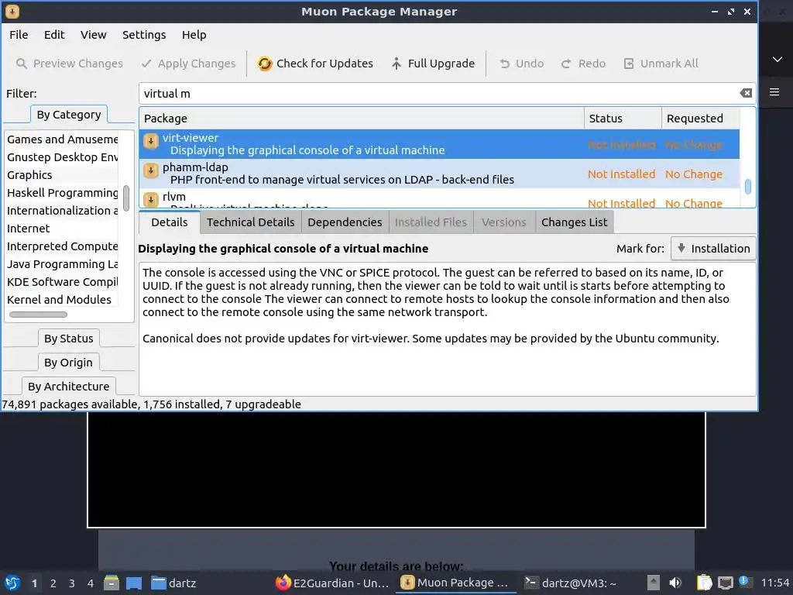
Task: Open the Settings menu
Action: coord(144,35)
